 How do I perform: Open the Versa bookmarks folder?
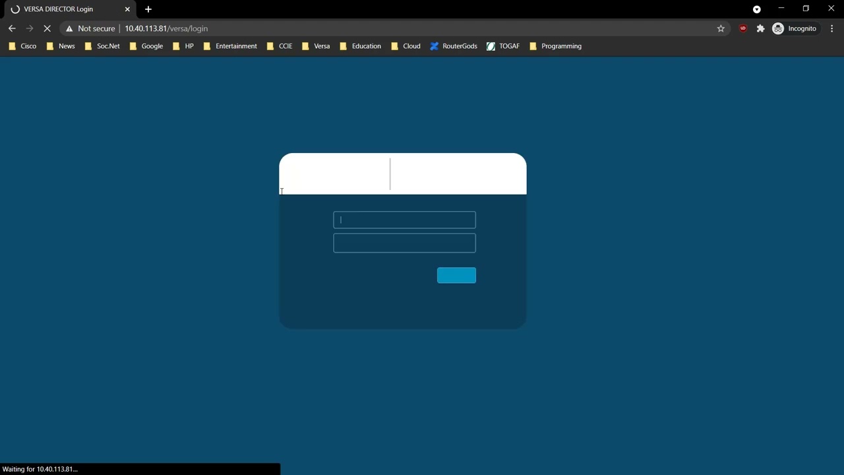[x=315, y=46]
